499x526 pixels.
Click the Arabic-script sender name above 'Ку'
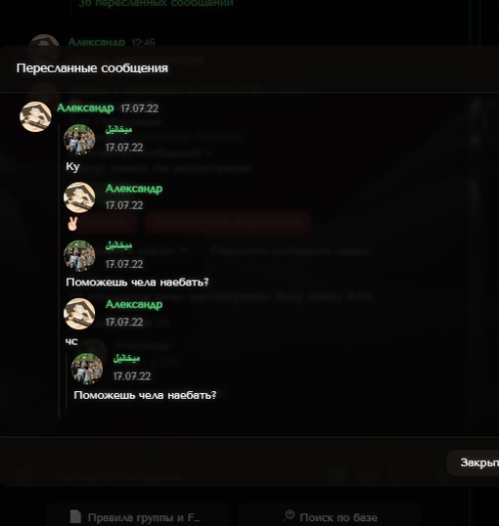tap(118, 129)
